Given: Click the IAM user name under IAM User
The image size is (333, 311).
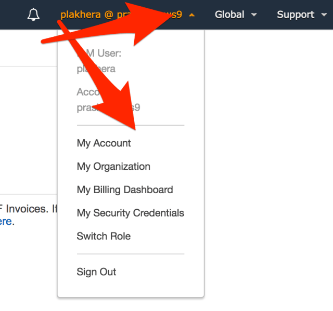Looking at the screenshot, I should tap(97, 69).
